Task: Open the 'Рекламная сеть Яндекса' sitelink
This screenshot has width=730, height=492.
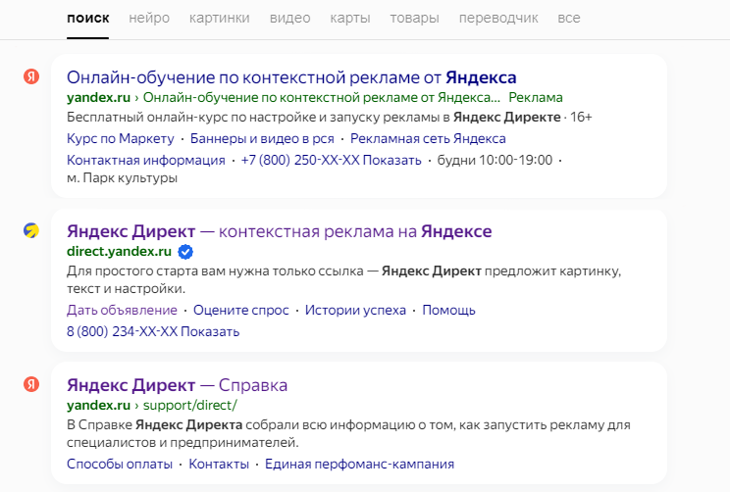Action: [428, 138]
